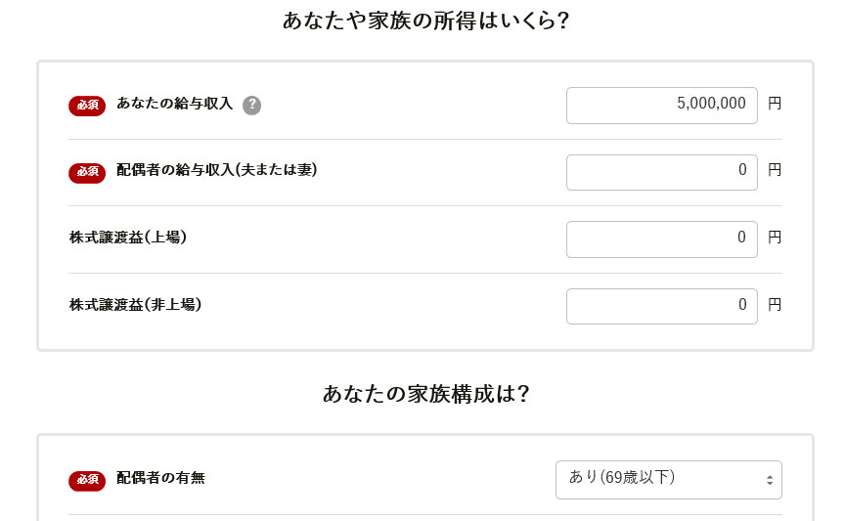Click the 株式譲渡益(非上場) amount input
Image resolution: width=845 pixels, height=521 pixels.
[x=662, y=306]
